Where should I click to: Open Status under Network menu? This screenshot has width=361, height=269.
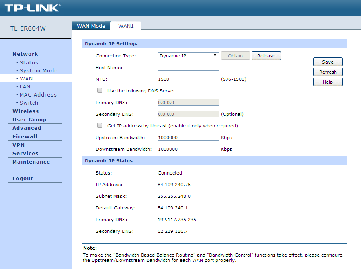[x=29, y=63]
